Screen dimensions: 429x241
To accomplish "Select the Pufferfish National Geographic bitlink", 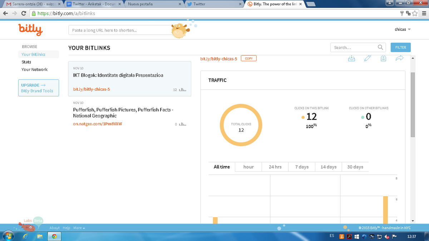I will click(130, 114).
